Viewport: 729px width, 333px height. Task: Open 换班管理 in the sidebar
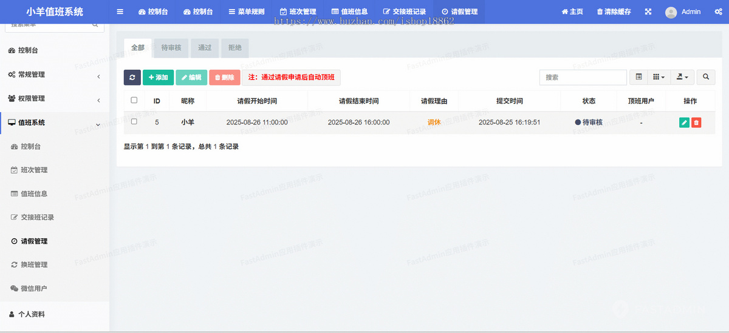pyautogui.click(x=55, y=264)
